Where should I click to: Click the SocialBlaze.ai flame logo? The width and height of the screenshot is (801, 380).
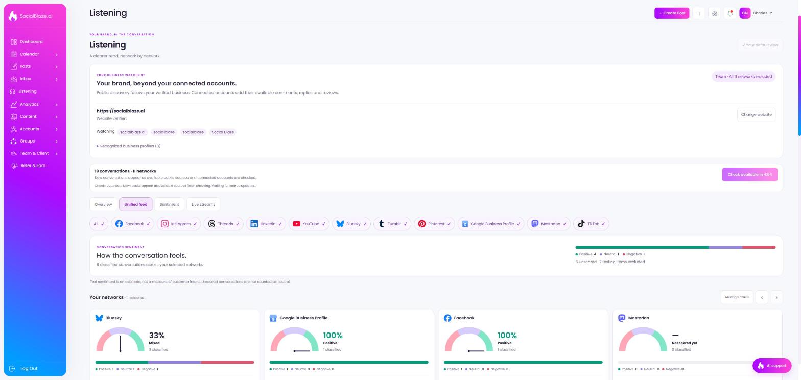[x=13, y=16]
